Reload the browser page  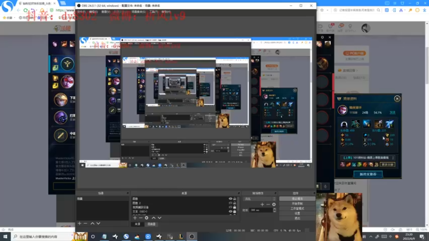pos(26,10)
